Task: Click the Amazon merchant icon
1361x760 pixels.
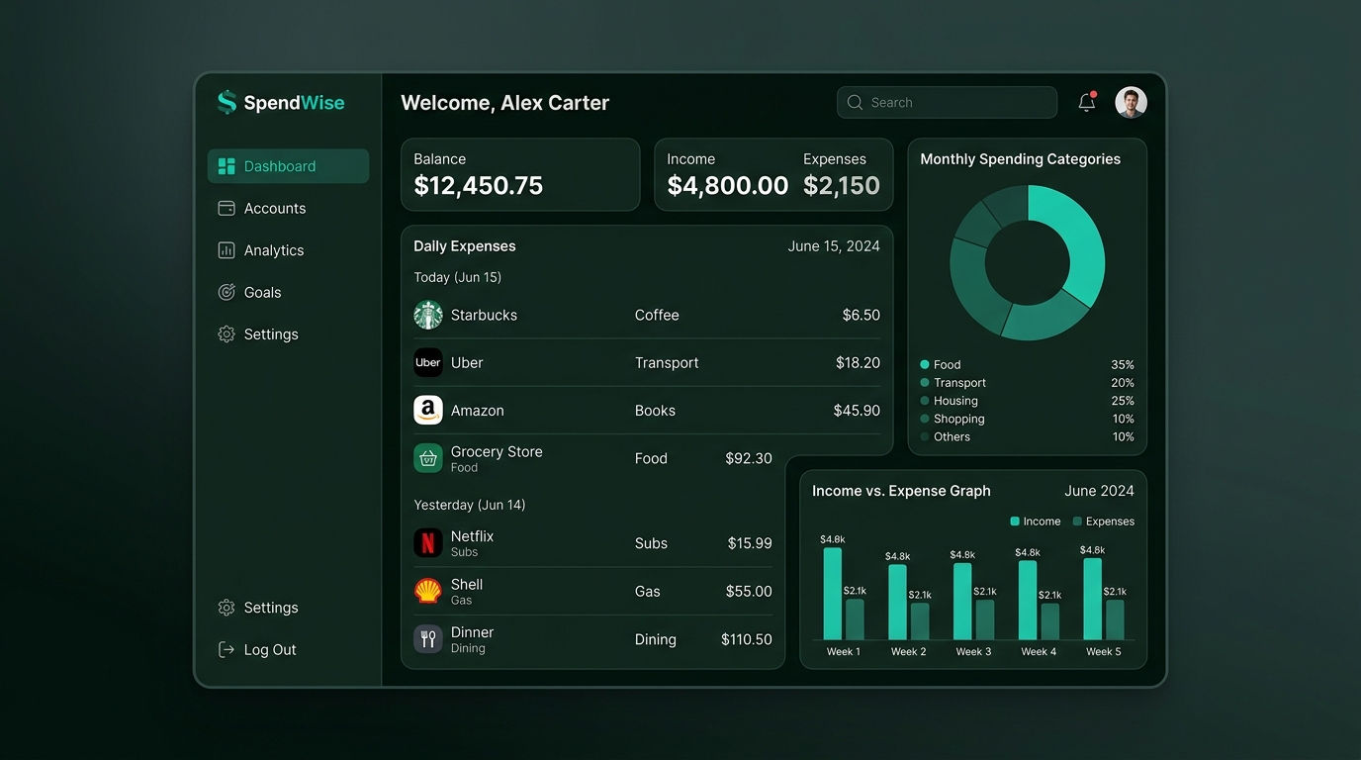Action: tap(428, 410)
